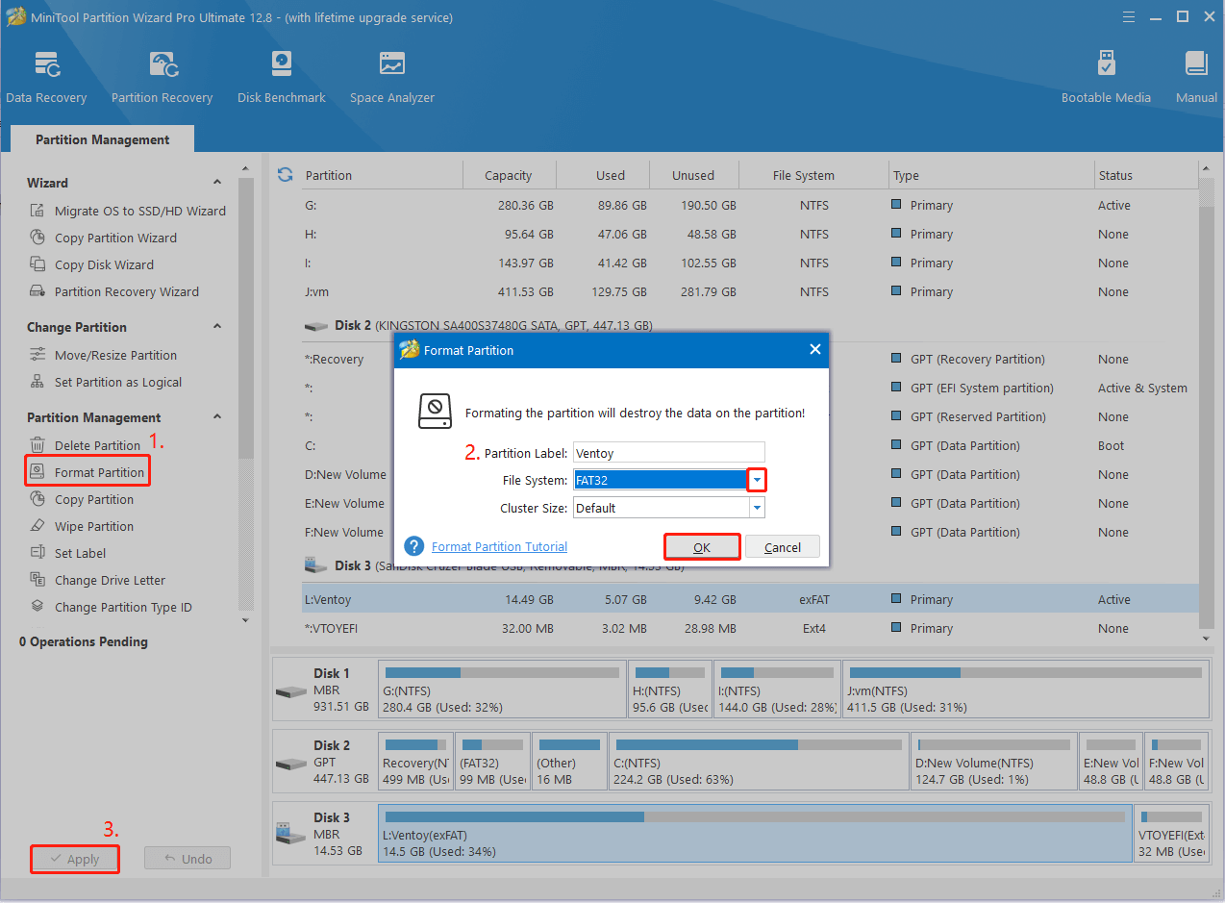Viewport: 1225px width, 903px height.
Task: Select Set Label action
Action: coord(69,553)
